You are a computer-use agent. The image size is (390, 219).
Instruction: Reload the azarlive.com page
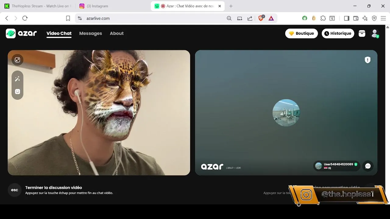click(x=25, y=18)
